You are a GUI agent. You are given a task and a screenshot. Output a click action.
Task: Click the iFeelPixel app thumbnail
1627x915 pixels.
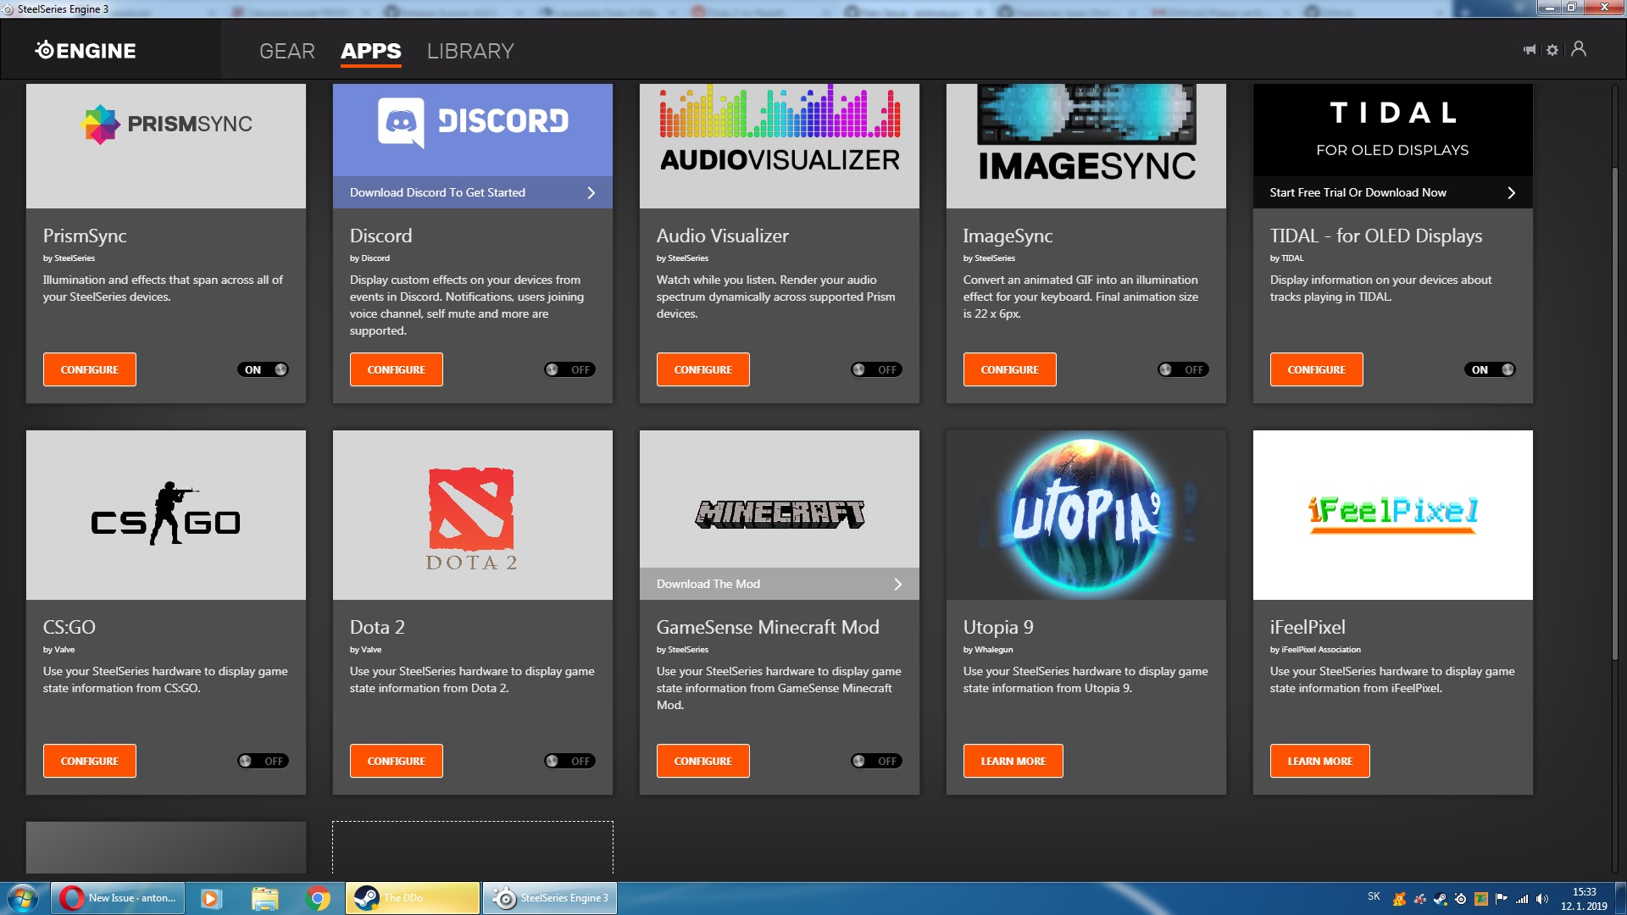coord(1392,514)
